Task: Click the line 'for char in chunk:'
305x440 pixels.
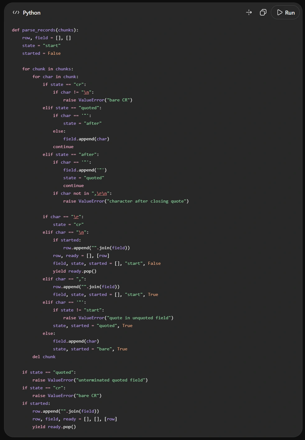Action: point(55,77)
